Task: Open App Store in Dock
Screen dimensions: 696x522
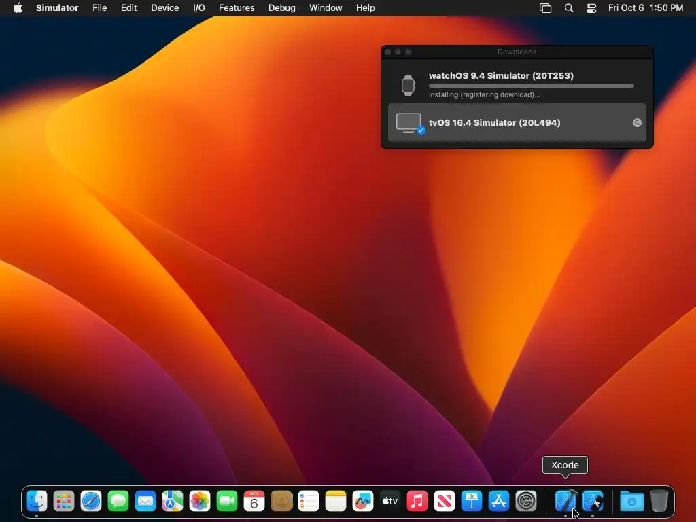Action: [x=498, y=501]
